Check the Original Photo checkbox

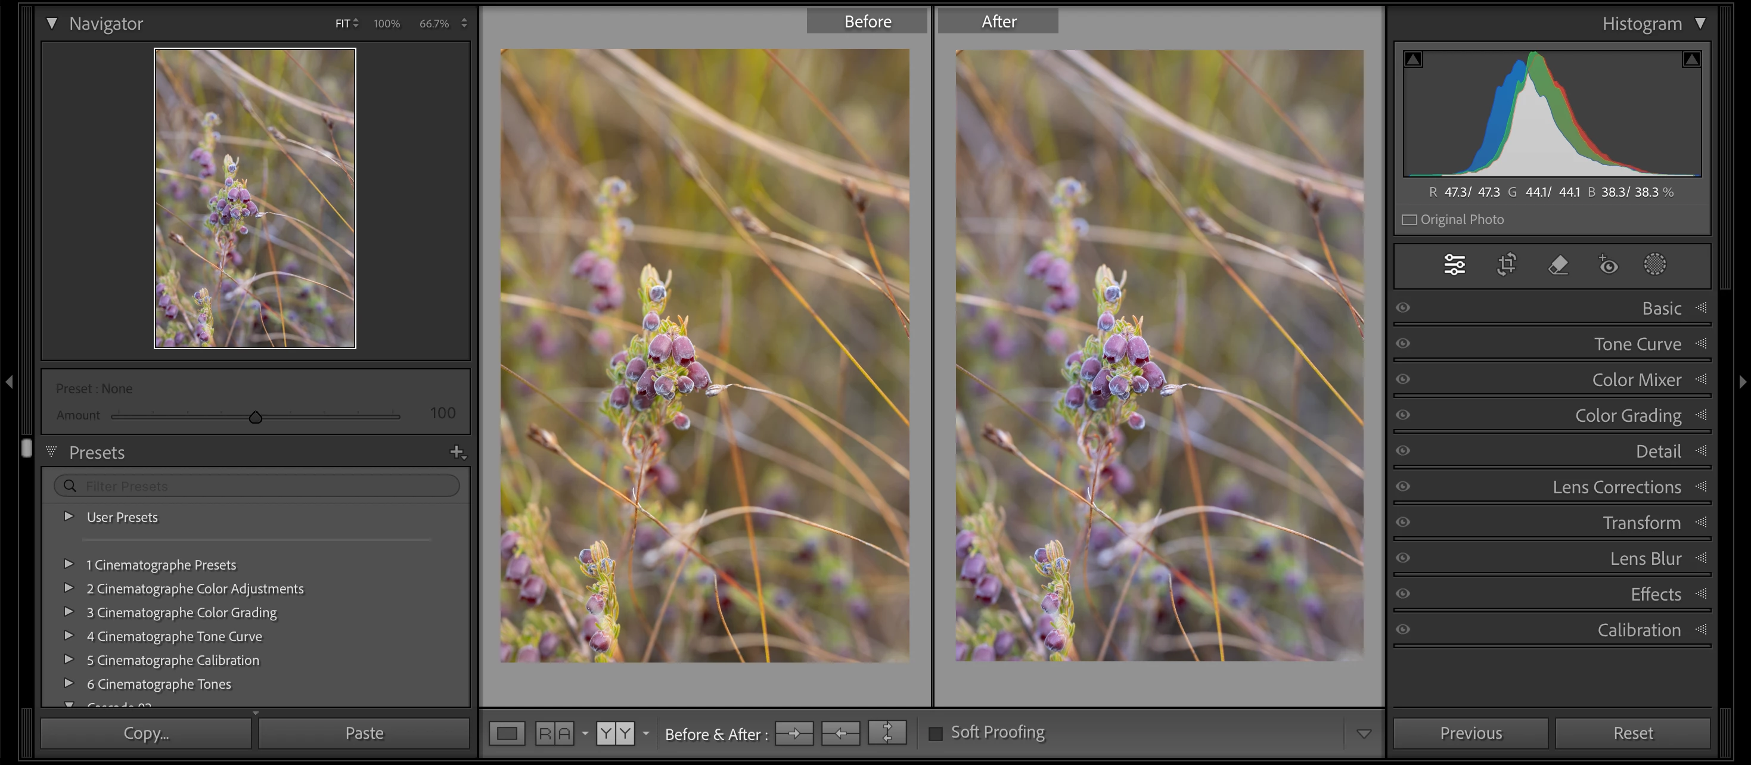(x=1410, y=219)
